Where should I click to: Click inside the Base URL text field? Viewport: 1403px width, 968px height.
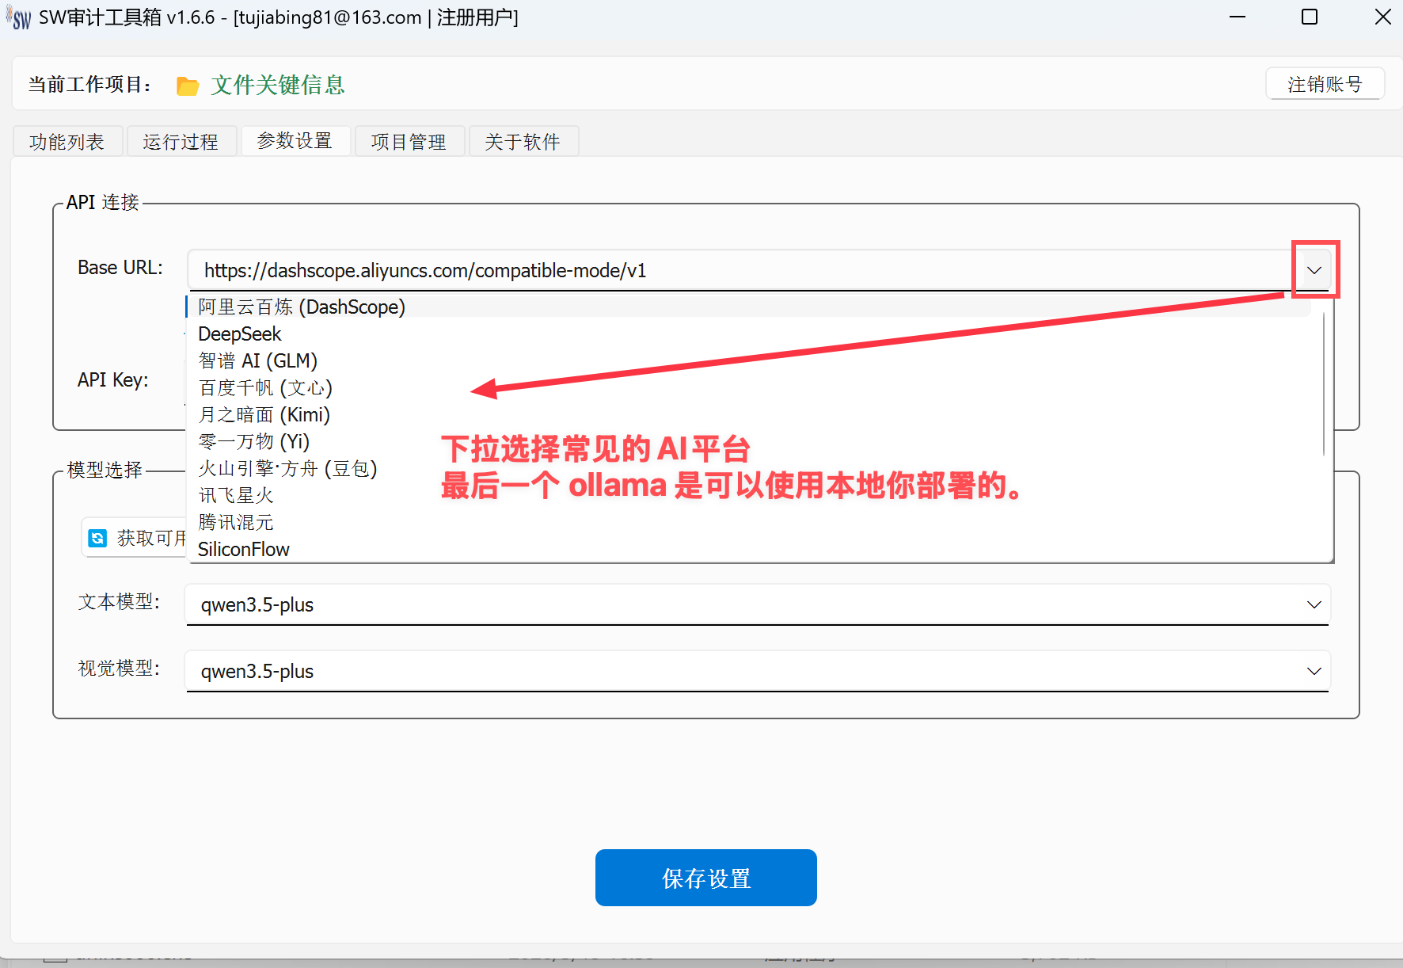point(713,271)
